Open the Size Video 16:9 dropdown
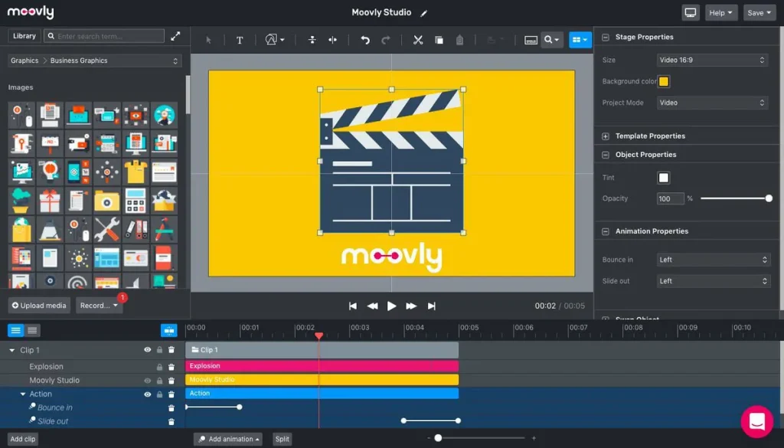784x448 pixels. pyautogui.click(x=712, y=60)
